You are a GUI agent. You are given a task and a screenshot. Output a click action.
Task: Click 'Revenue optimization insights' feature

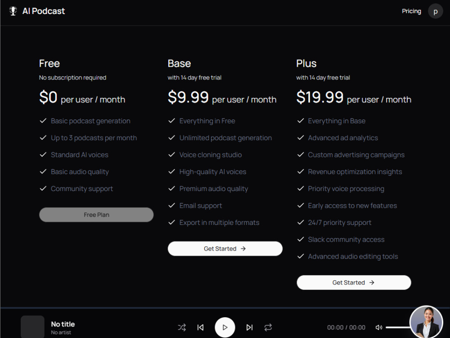click(355, 172)
